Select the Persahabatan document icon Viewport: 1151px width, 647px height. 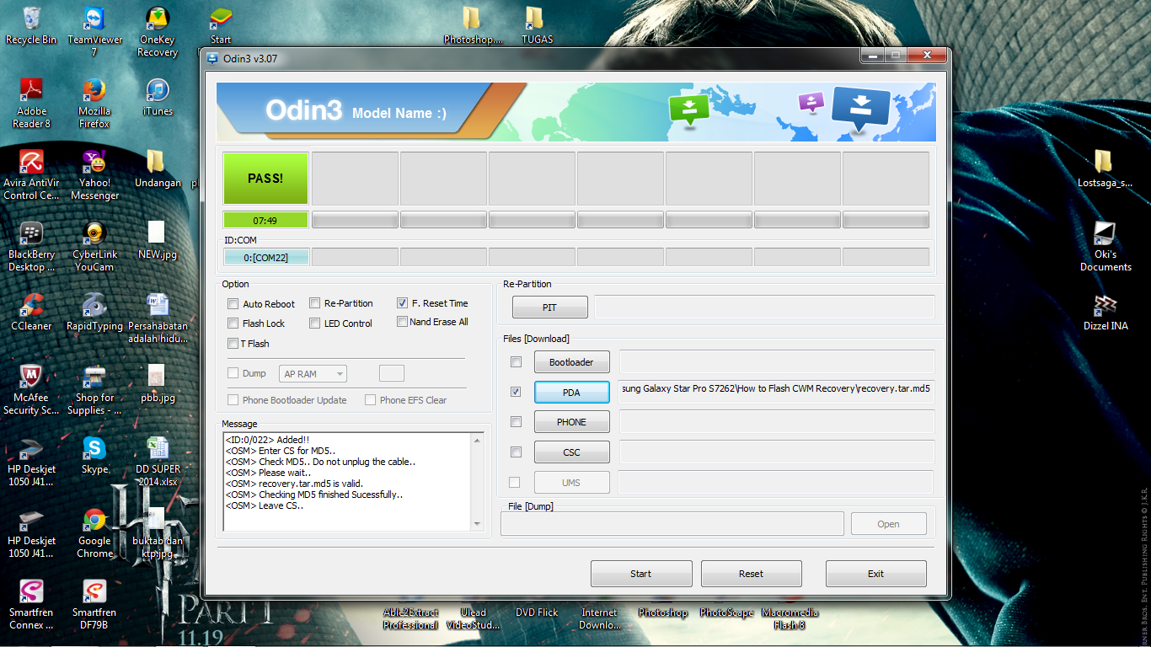158,318
